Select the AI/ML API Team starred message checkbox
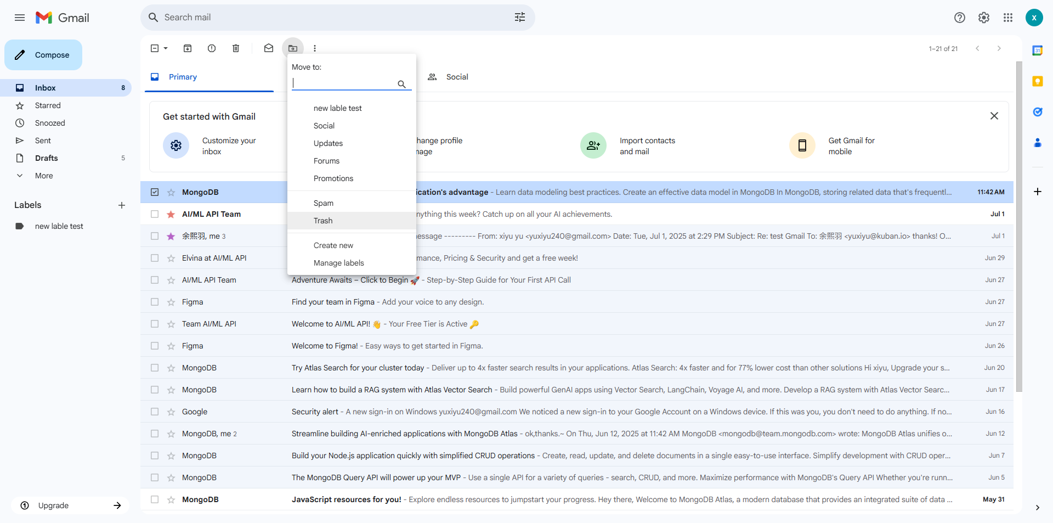This screenshot has width=1053, height=523. click(155, 214)
